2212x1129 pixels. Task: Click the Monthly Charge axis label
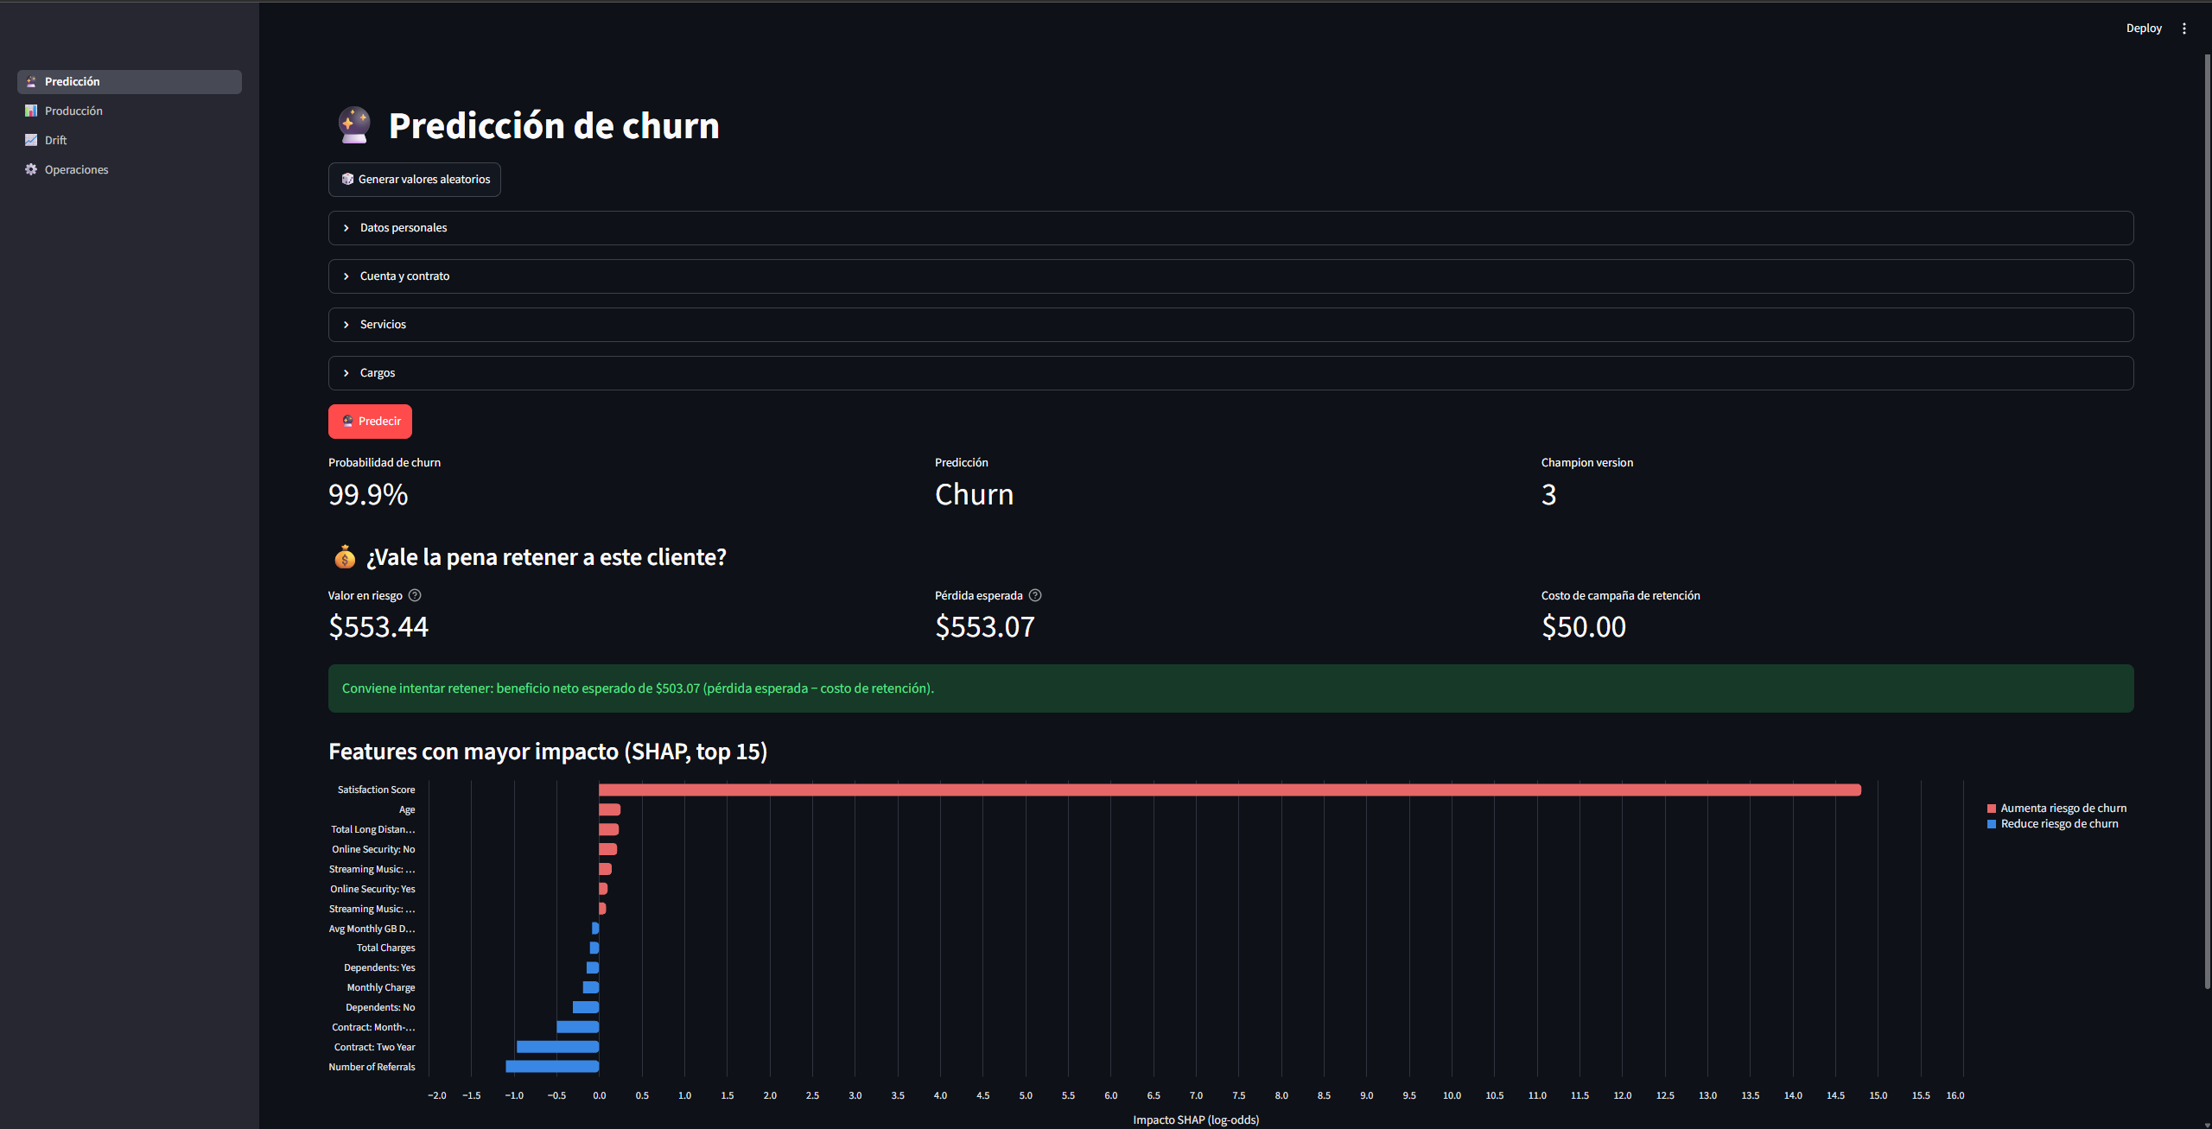[381, 987]
